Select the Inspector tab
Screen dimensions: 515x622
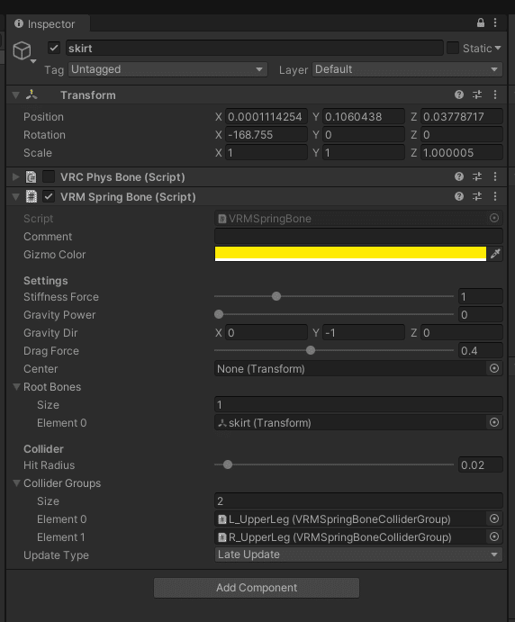(x=44, y=24)
